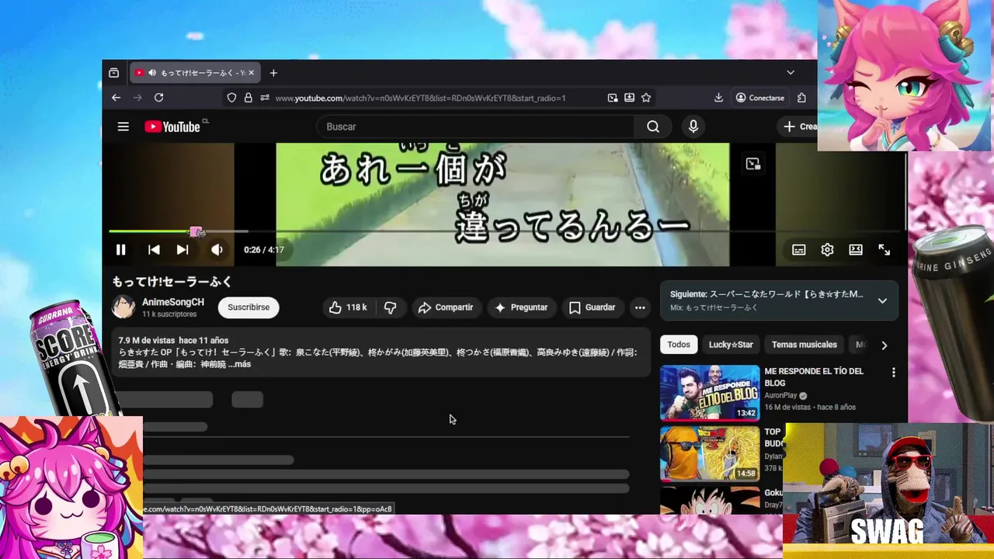This screenshot has height=559, width=994.
Task: Save video with Guardar
Action: coord(592,307)
